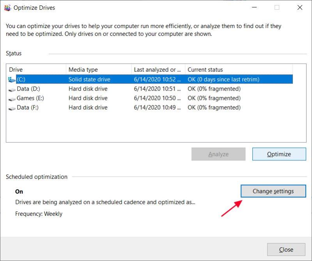Minimize the Optimize Drives window
The height and width of the screenshot is (261, 312).
(254, 7)
